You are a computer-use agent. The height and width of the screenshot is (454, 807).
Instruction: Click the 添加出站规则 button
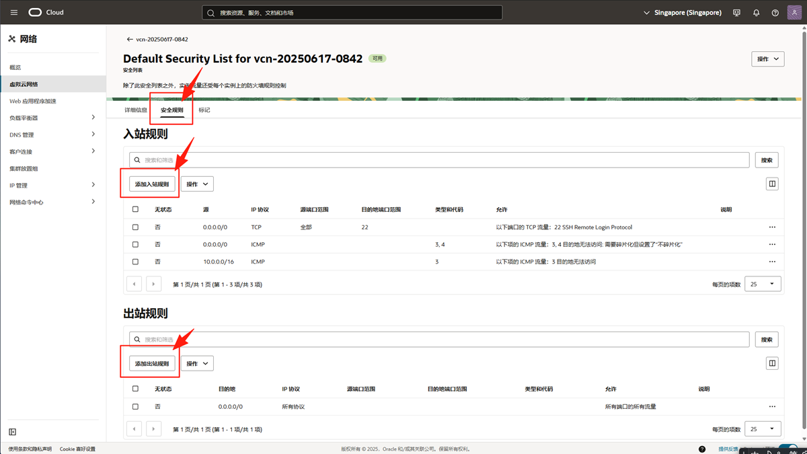(152, 363)
